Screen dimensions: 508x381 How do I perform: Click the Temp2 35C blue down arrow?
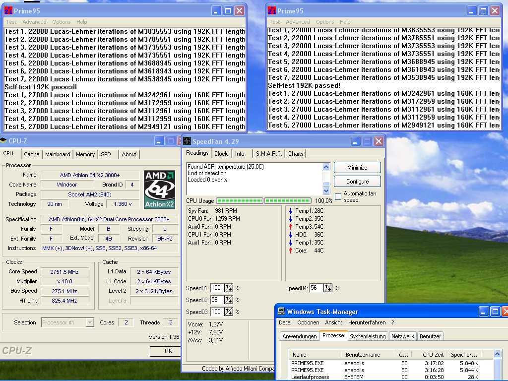point(291,218)
